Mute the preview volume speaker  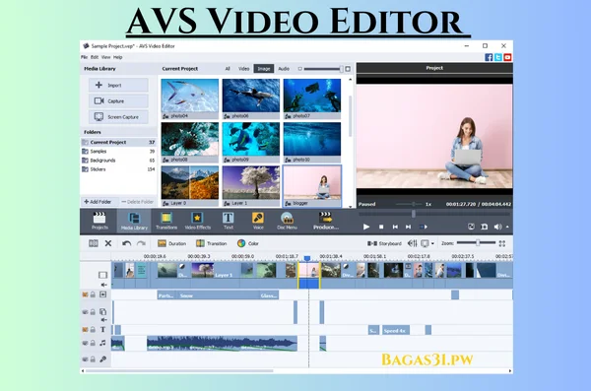pos(497,227)
